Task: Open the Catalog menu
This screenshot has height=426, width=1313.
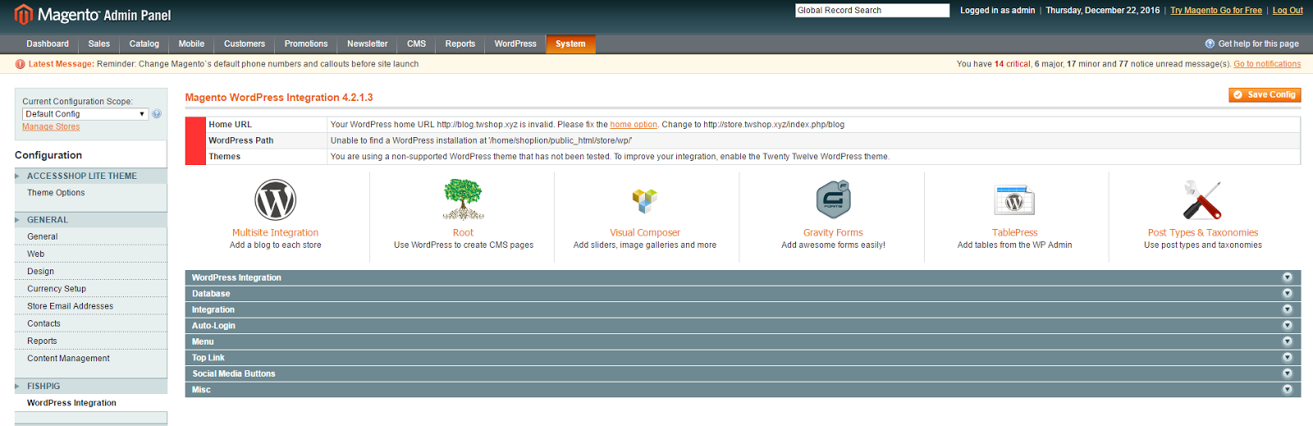Action: click(x=144, y=44)
